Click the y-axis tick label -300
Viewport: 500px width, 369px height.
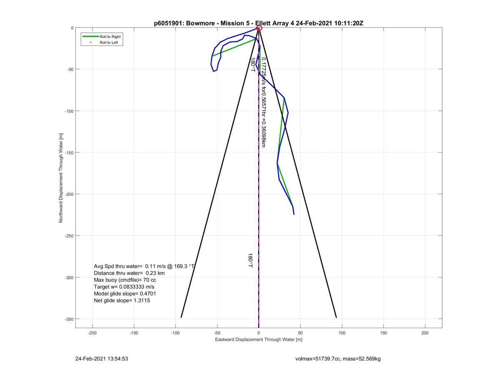68,278
